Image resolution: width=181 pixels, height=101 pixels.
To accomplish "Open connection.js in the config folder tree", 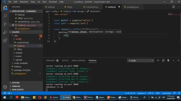I will (26, 42).
